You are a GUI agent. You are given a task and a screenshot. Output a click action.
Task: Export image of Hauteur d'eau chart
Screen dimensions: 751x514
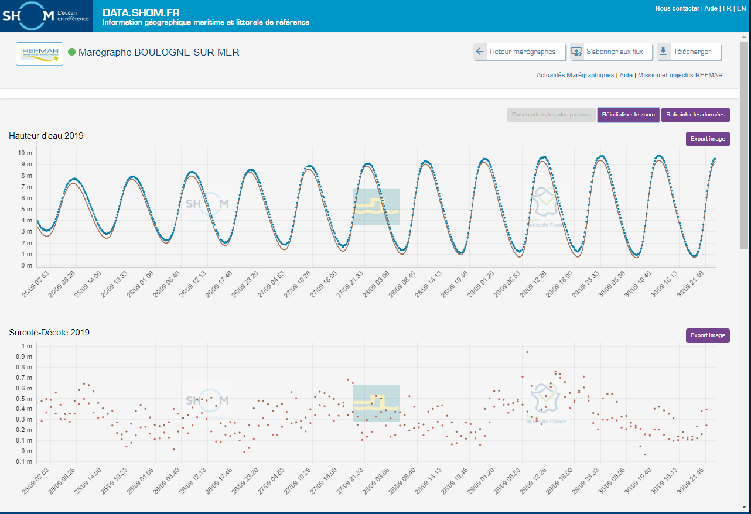click(708, 139)
